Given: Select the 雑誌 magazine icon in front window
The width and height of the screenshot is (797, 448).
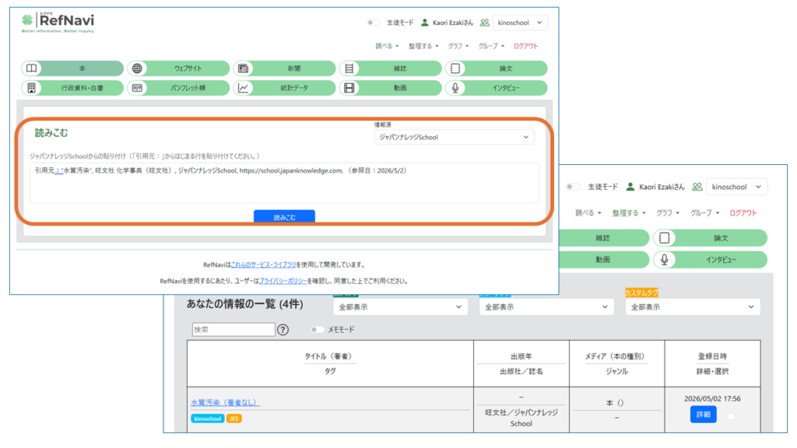Looking at the screenshot, I should coord(349,68).
